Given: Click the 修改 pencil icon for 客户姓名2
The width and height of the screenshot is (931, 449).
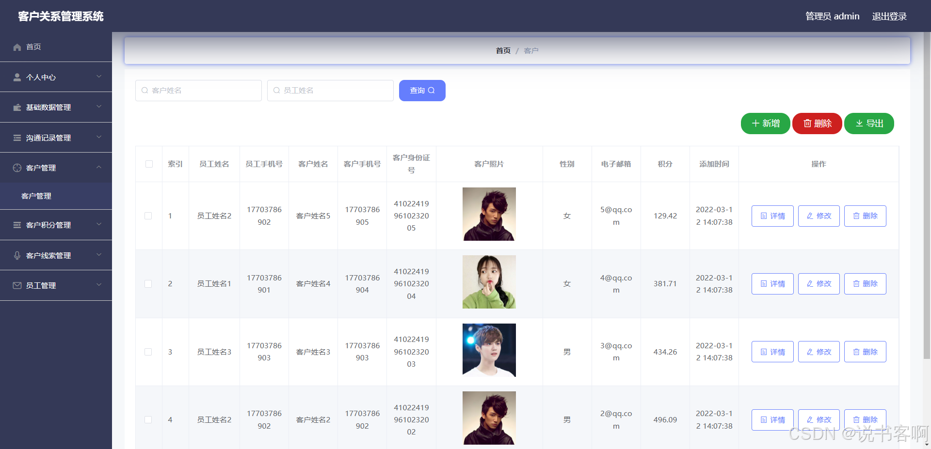Looking at the screenshot, I should tap(810, 420).
